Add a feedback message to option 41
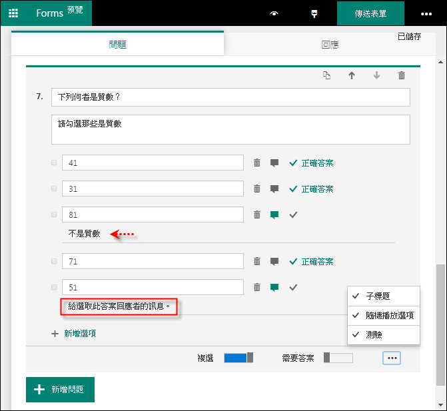Viewport: 447px width, 411px height. (274, 163)
